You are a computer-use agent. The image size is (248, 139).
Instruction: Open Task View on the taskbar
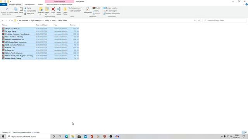tap(60, 136)
